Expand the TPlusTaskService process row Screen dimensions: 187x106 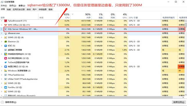[1, 75]
